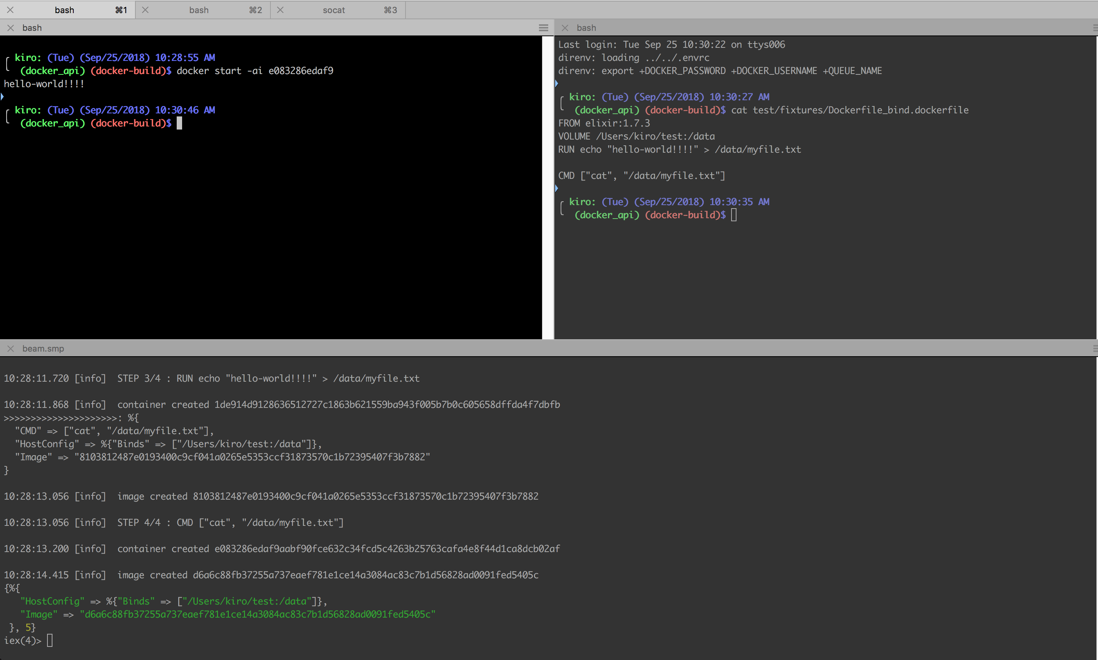Click the left pane's vertical scrollbar
This screenshot has width=1098, height=660.
click(547, 187)
